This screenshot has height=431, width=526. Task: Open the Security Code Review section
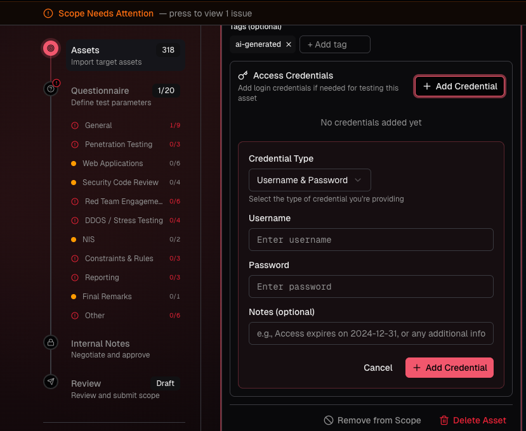click(121, 183)
